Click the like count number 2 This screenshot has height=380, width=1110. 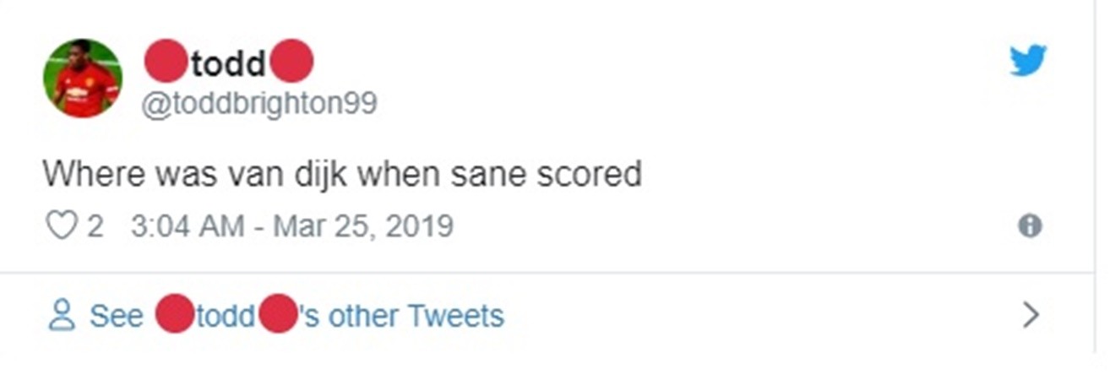click(x=95, y=226)
